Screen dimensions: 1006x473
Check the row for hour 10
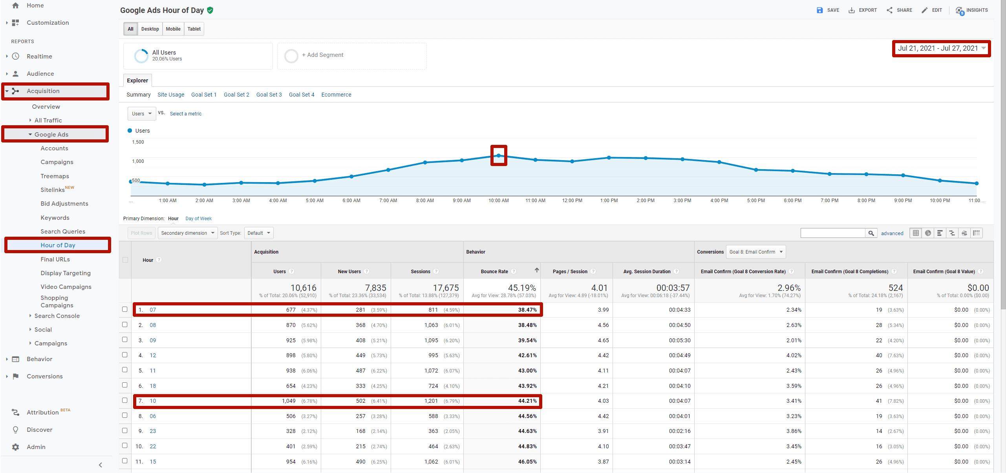click(125, 400)
